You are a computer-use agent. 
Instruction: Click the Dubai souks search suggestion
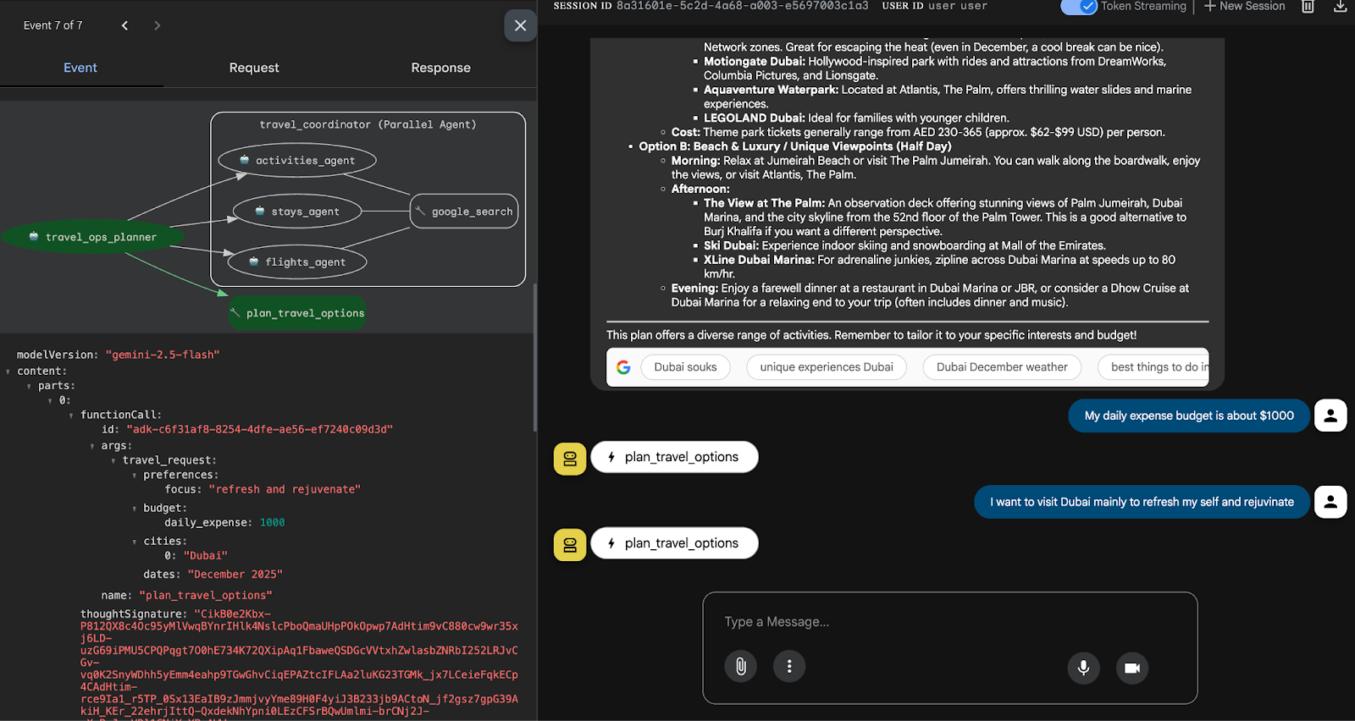pyautogui.click(x=685, y=367)
